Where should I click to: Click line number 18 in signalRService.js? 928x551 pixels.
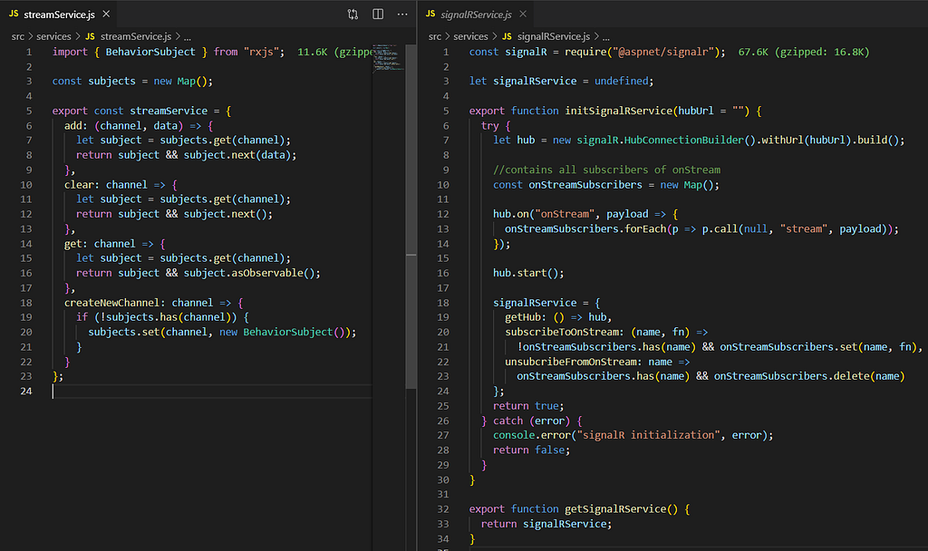click(x=443, y=303)
